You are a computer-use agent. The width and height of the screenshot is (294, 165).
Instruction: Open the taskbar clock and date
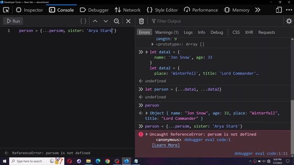[277, 161]
